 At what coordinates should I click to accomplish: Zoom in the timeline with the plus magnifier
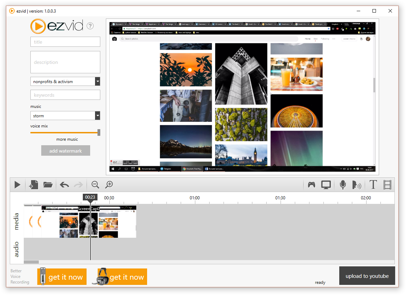pyautogui.click(x=109, y=185)
